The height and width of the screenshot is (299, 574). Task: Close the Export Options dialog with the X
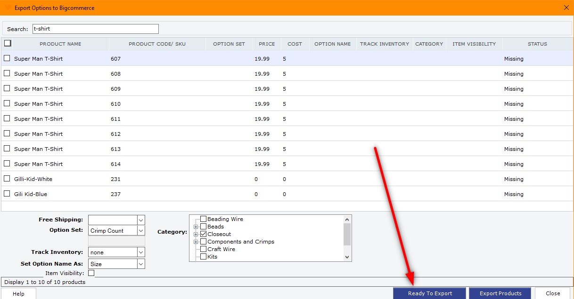point(566,8)
